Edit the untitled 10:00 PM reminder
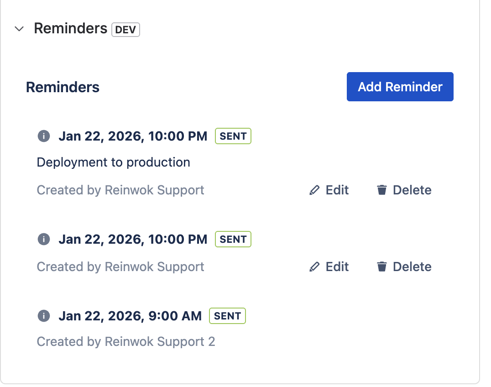Screen dimensions: 491x387 (x=329, y=267)
